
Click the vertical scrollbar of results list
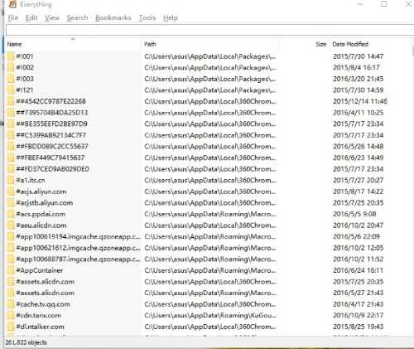click(412, 191)
